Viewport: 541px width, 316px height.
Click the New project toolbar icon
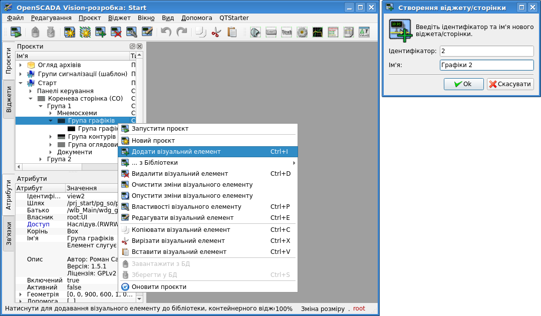click(70, 33)
